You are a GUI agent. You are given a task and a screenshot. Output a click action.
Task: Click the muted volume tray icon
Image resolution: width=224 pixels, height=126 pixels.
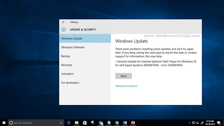[198, 123]
